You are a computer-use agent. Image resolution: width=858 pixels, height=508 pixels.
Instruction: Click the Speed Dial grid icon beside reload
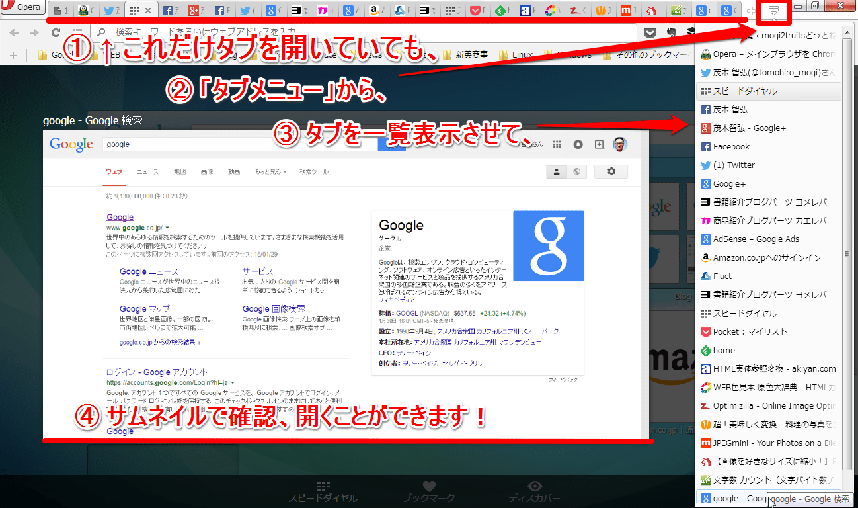coord(77,32)
